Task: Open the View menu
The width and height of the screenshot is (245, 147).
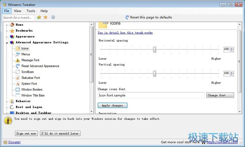Action: 18,11
